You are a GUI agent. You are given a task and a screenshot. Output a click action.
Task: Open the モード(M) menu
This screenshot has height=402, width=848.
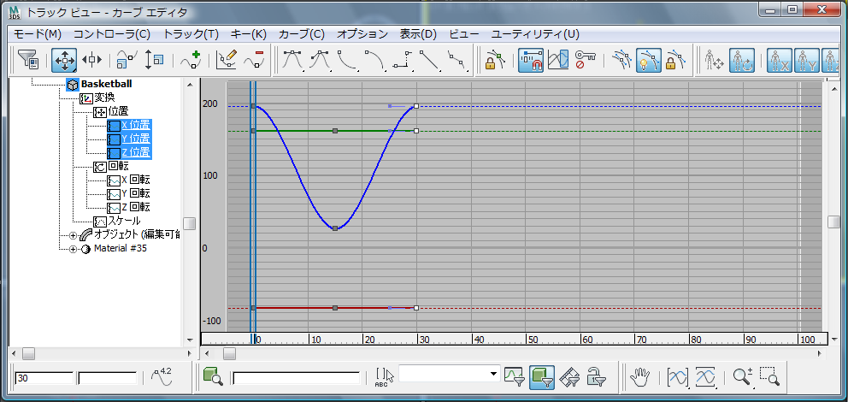(x=38, y=34)
